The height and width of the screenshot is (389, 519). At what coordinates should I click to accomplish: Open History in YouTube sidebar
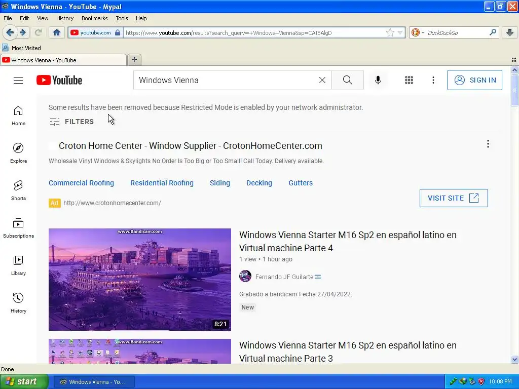pyautogui.click(x=19, y=303)
